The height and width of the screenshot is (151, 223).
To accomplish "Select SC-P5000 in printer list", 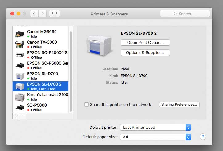I will (41, 107).
